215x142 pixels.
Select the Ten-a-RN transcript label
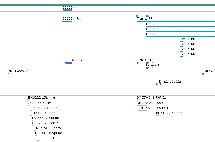point(188,54)
